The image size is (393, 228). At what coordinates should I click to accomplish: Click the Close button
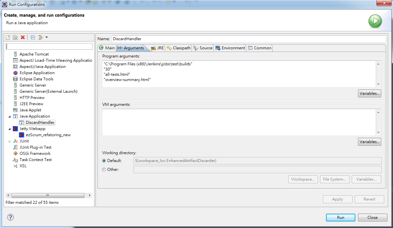tap(372, 218)
